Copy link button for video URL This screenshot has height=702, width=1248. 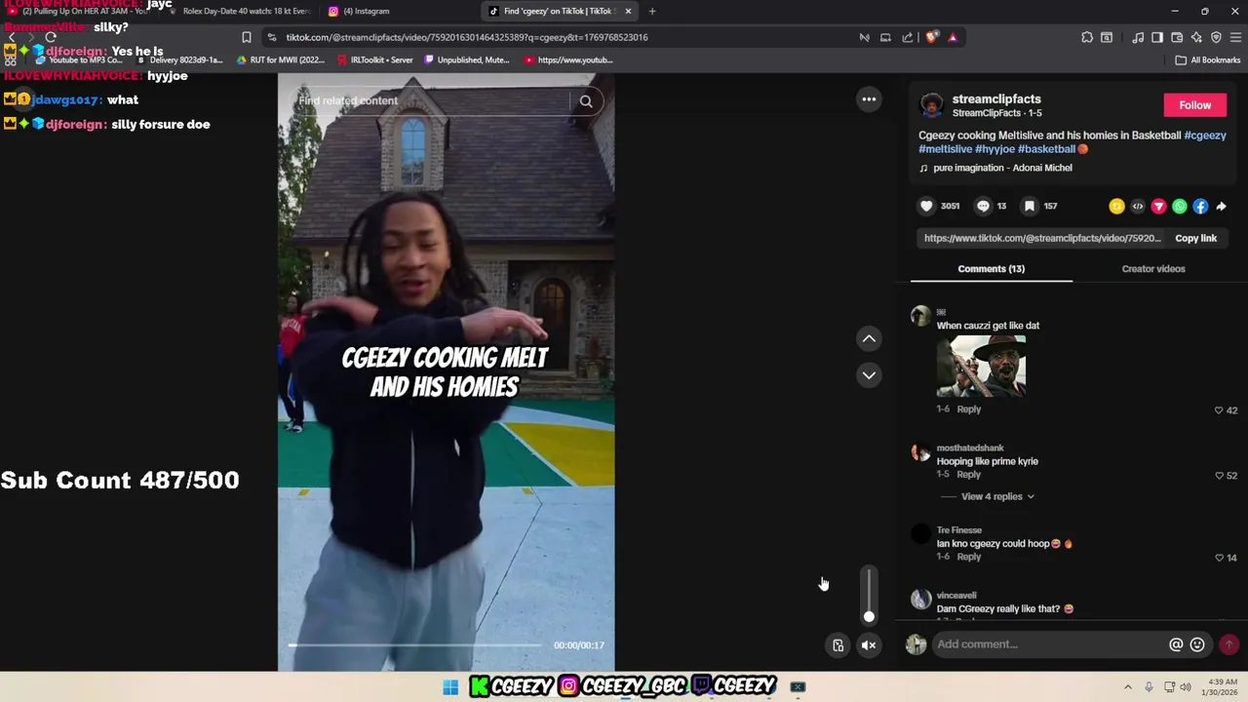[x=1195, y=238]
